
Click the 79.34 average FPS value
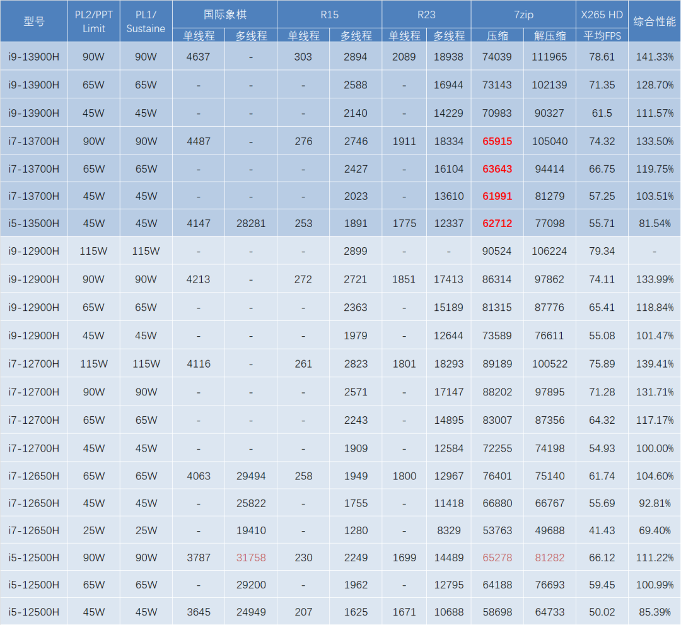tap(602, 251)
